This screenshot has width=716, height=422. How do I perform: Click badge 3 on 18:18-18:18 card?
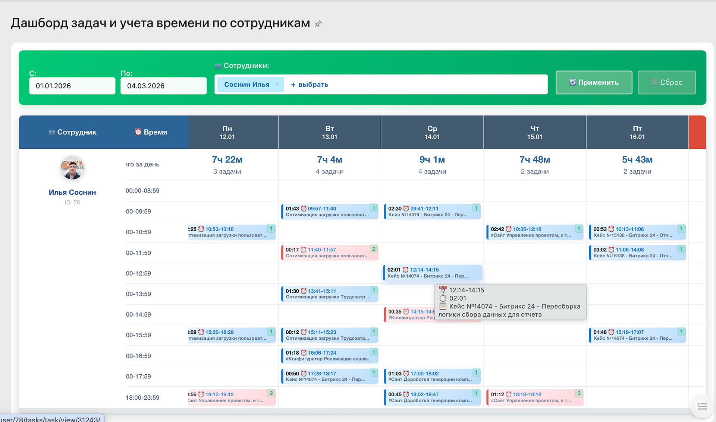579,393
